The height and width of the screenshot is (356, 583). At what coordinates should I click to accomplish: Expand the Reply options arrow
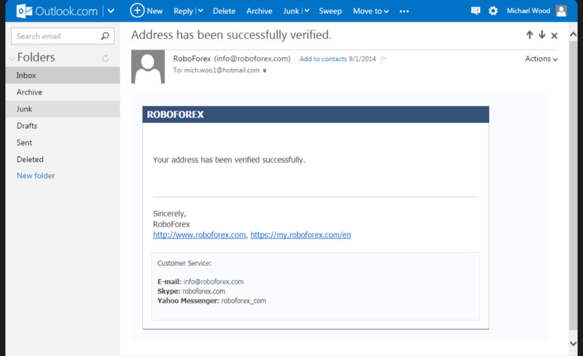(200, 11)
